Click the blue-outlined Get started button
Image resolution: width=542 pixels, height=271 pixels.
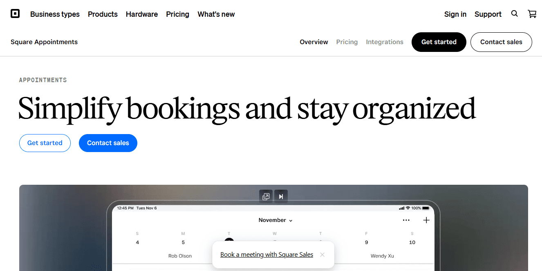tap(45, 143)
